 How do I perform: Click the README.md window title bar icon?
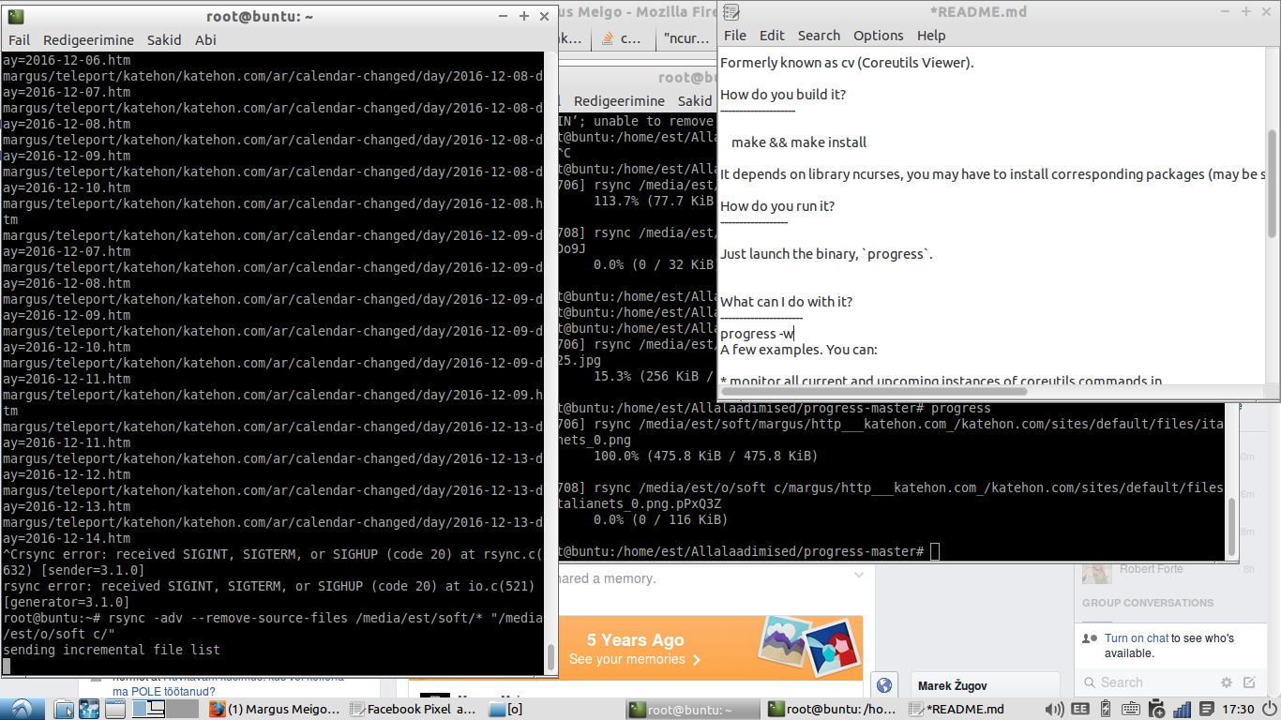[731, 11]
